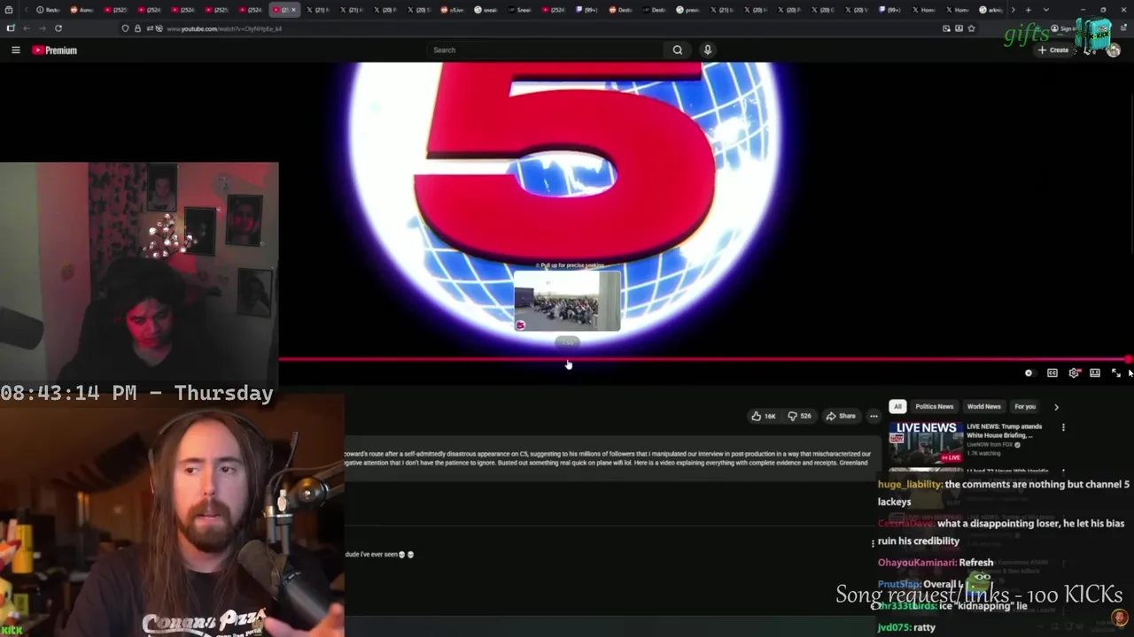Switch to the 'Resto' browser tab
Viewport: 1134px width, 637px height.
(x=48, y=10)
